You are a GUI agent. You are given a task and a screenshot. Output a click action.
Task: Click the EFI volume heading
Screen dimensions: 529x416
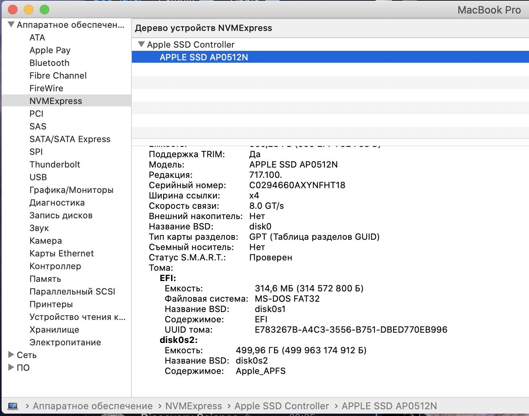pyautogui.click(x=168, y=278)
